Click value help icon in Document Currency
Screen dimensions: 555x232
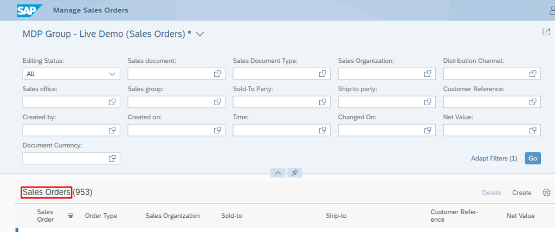click(112, 158)
